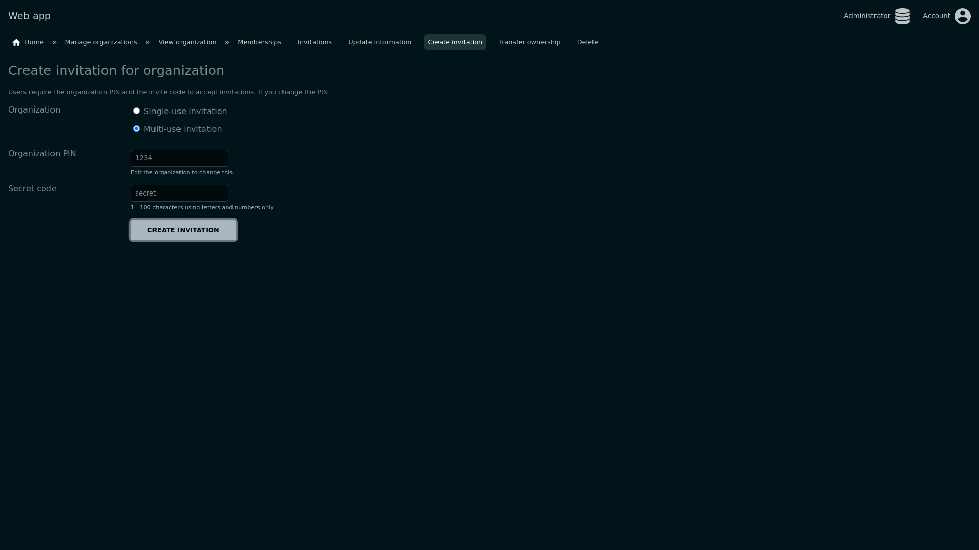The height and width of the screenshot is (550, 979).
Task: Focus the Organization PIN field
Action: pyautogui.click(x=179, y=158)
